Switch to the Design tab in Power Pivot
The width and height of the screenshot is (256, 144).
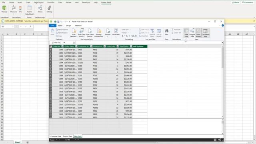click(x=68, y=26)
